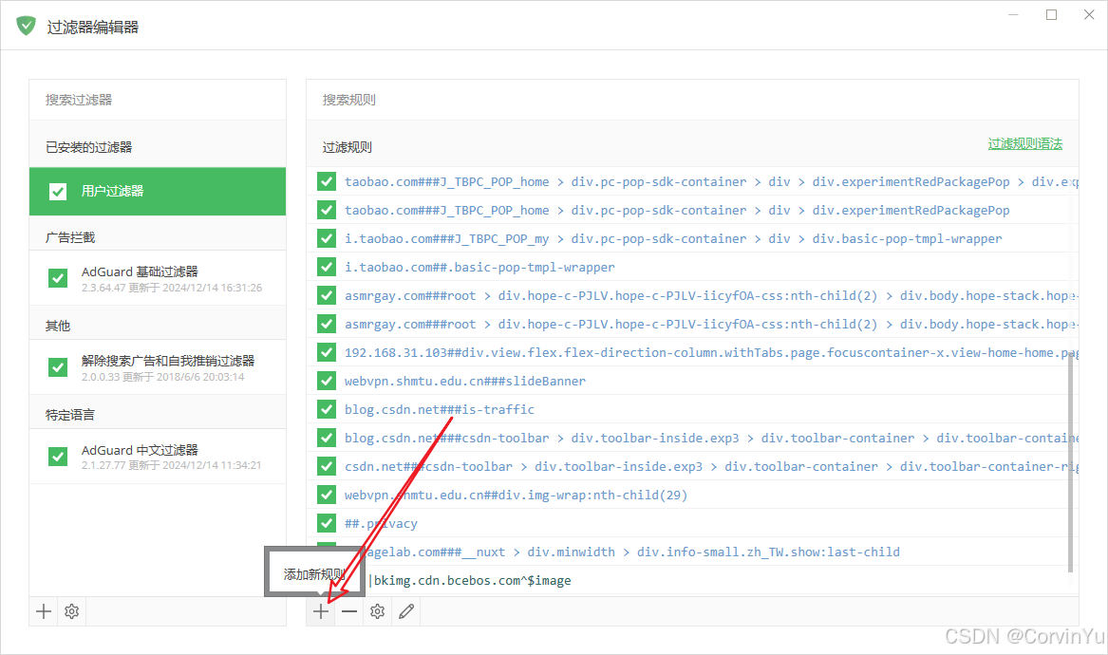Select blog.csdn.net###is-traffic rule text
The width and height of the screenshot is (1108, 655).
[x=440, y=409]
